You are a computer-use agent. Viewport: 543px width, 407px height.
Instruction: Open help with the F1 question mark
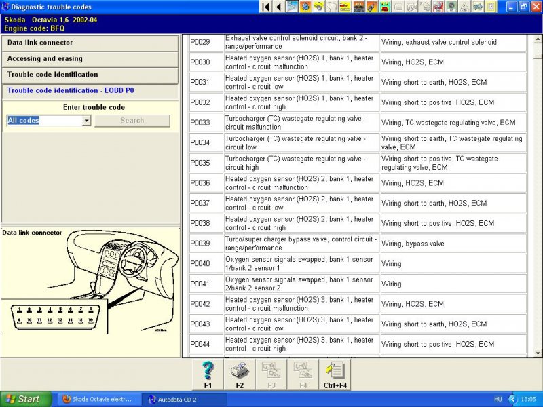208,374
